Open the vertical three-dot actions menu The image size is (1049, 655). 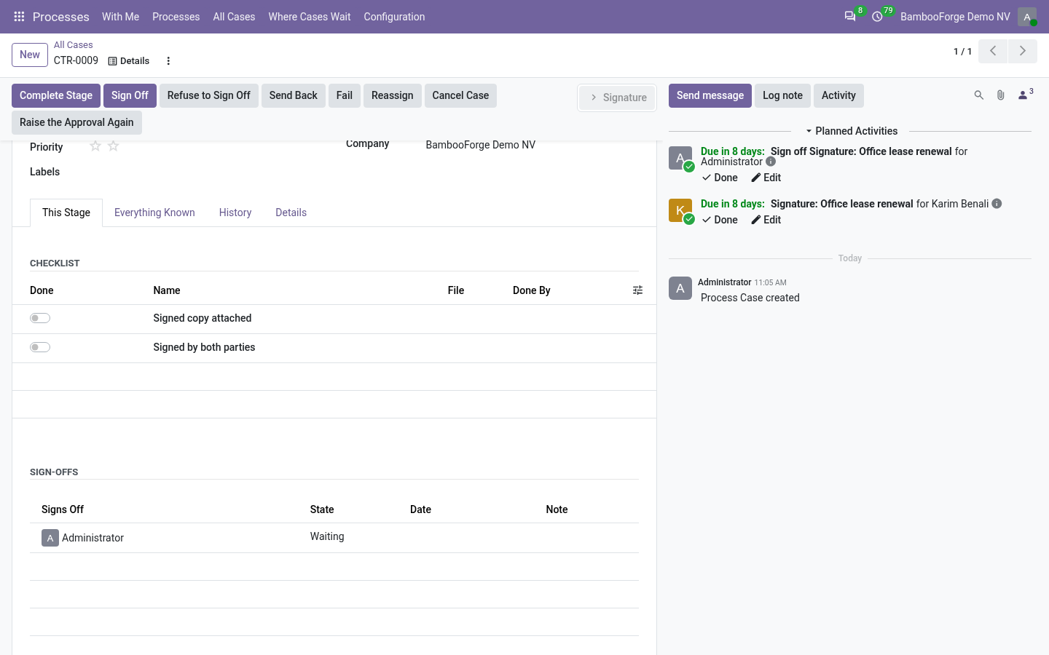click(x=168, y=61)
